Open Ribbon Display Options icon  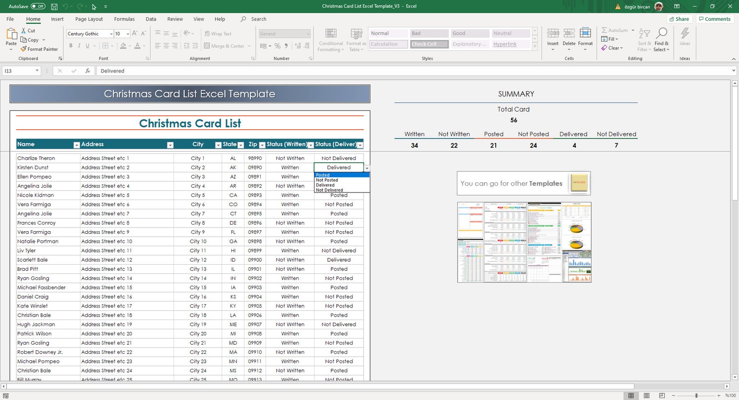(x=677, y=7)
